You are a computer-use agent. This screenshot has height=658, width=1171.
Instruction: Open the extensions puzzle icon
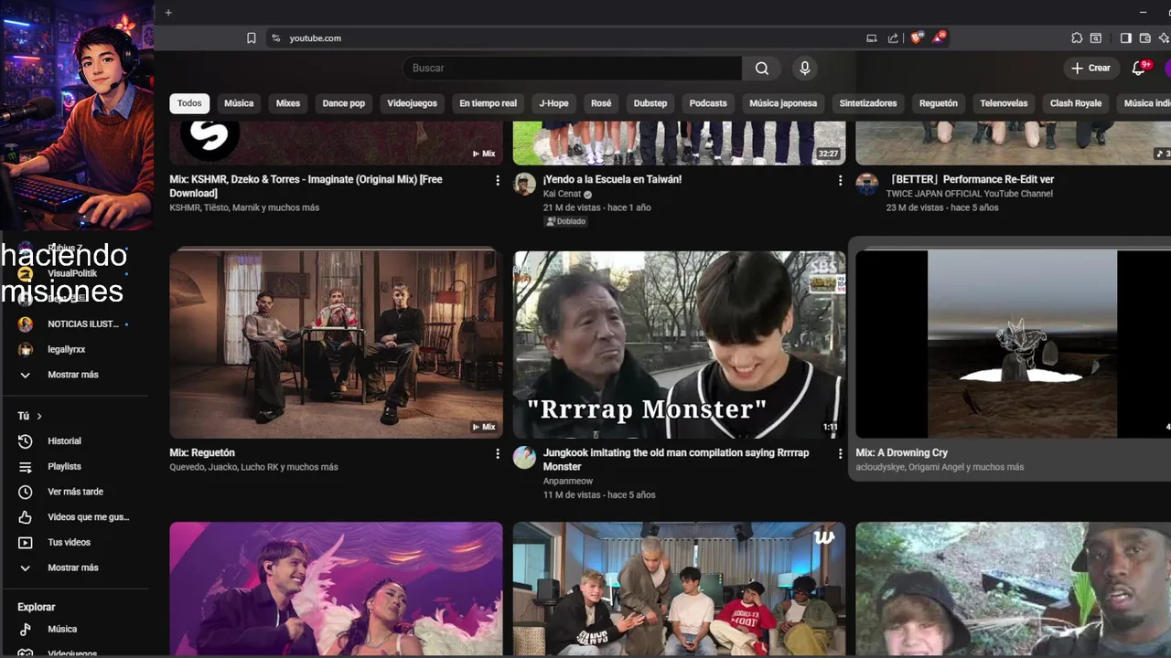pyautogui.click(x=1077, y=38)
